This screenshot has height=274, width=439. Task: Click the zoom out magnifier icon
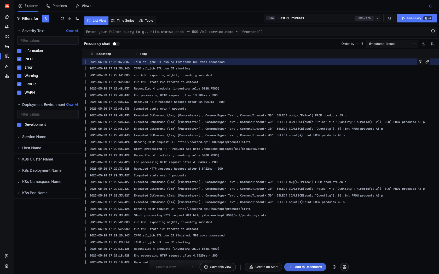[390, 18]
